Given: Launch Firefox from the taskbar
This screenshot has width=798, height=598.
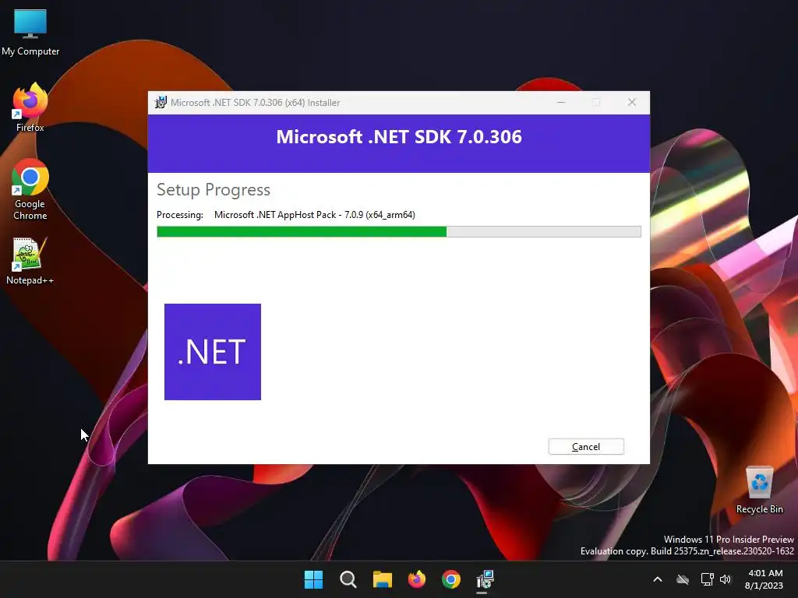Looking at the screenshot, I should pos(417,579).
